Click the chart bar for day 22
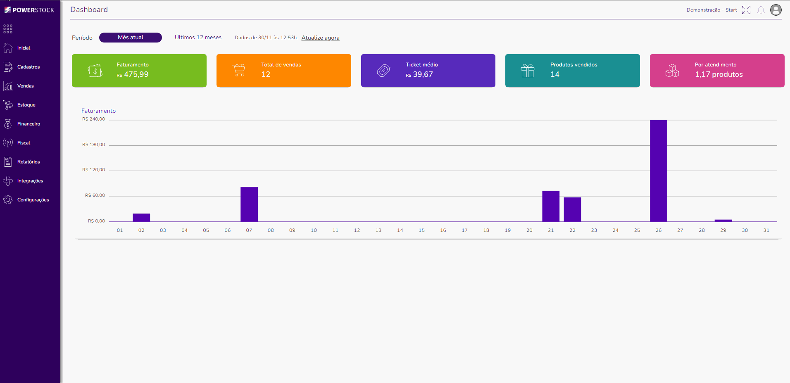The width and height of the screenshot is (790, 383). [572, 210]
